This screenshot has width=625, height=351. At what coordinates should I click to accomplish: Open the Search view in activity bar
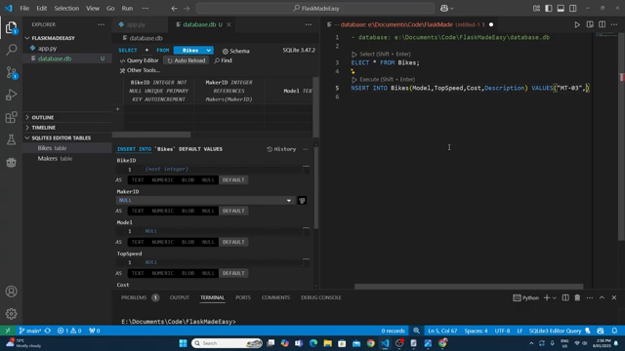11,50
